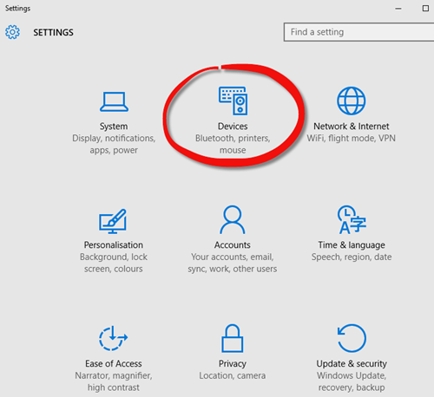Click the Time & language label
Screen dimensions: 434x397
[x=352, y=245]
